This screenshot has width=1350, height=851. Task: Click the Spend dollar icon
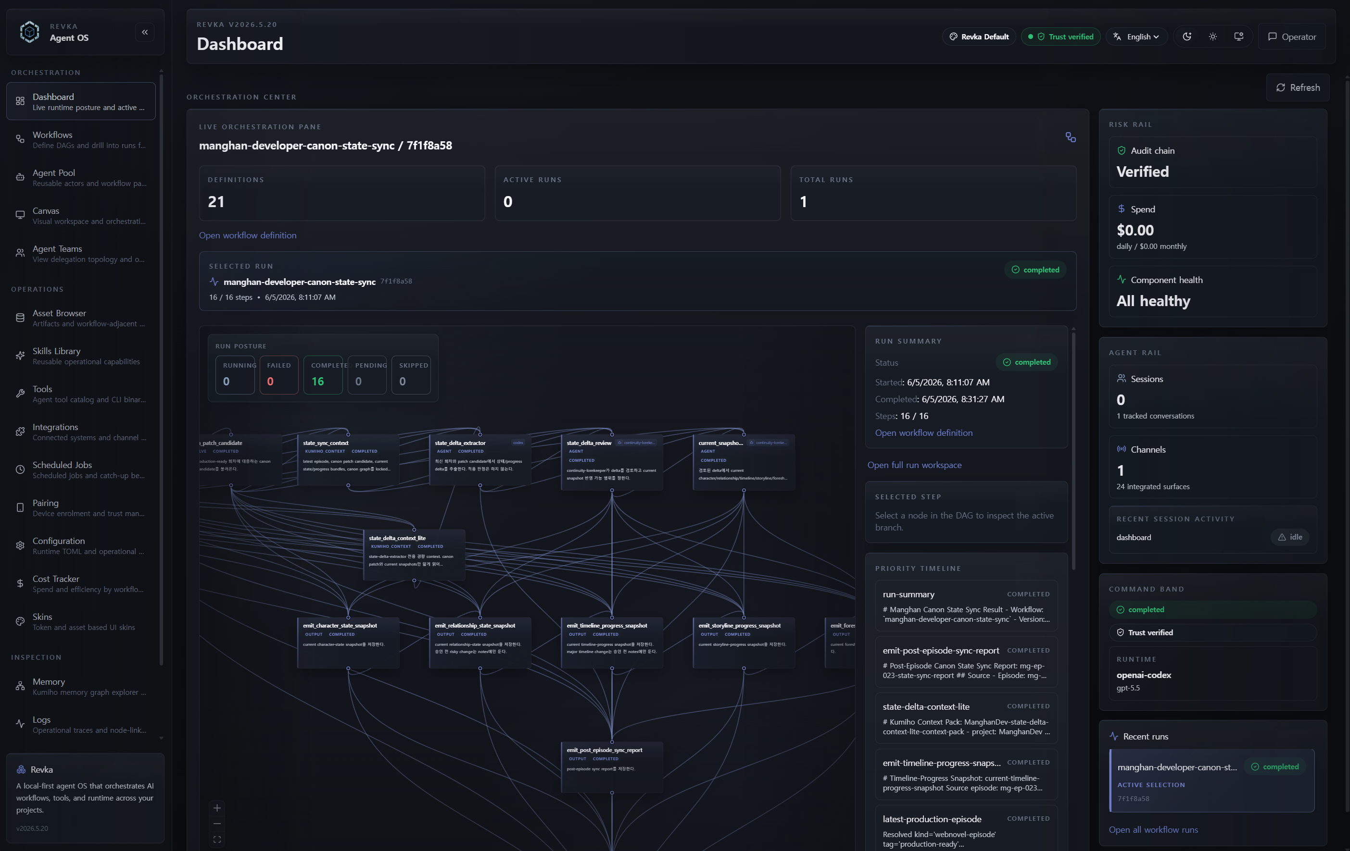pyautogui.click(x=1121, y=209)
